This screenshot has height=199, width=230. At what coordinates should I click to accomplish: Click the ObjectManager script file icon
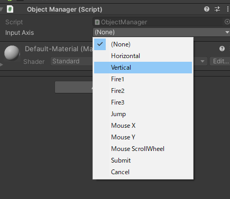coord(97,22)
